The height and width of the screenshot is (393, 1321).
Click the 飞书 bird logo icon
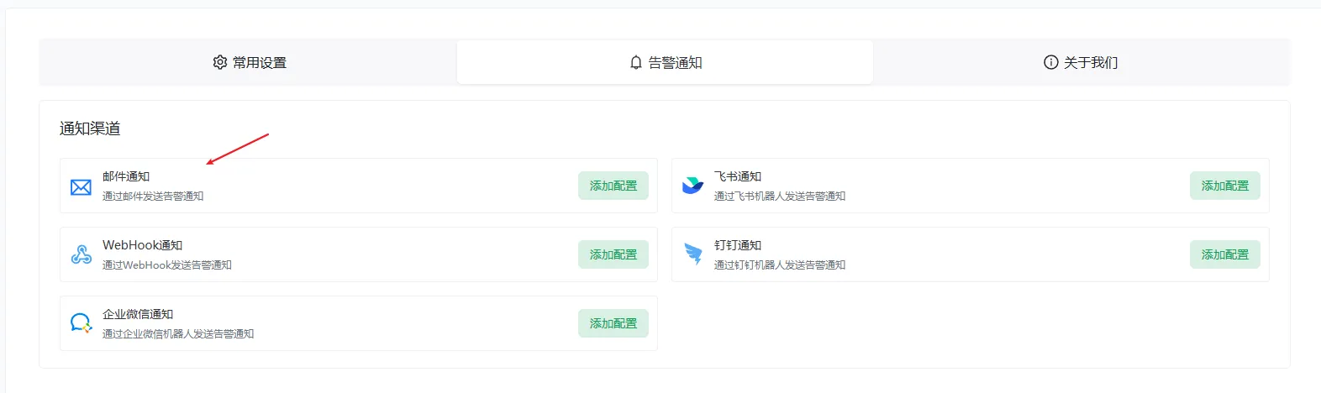692,186
